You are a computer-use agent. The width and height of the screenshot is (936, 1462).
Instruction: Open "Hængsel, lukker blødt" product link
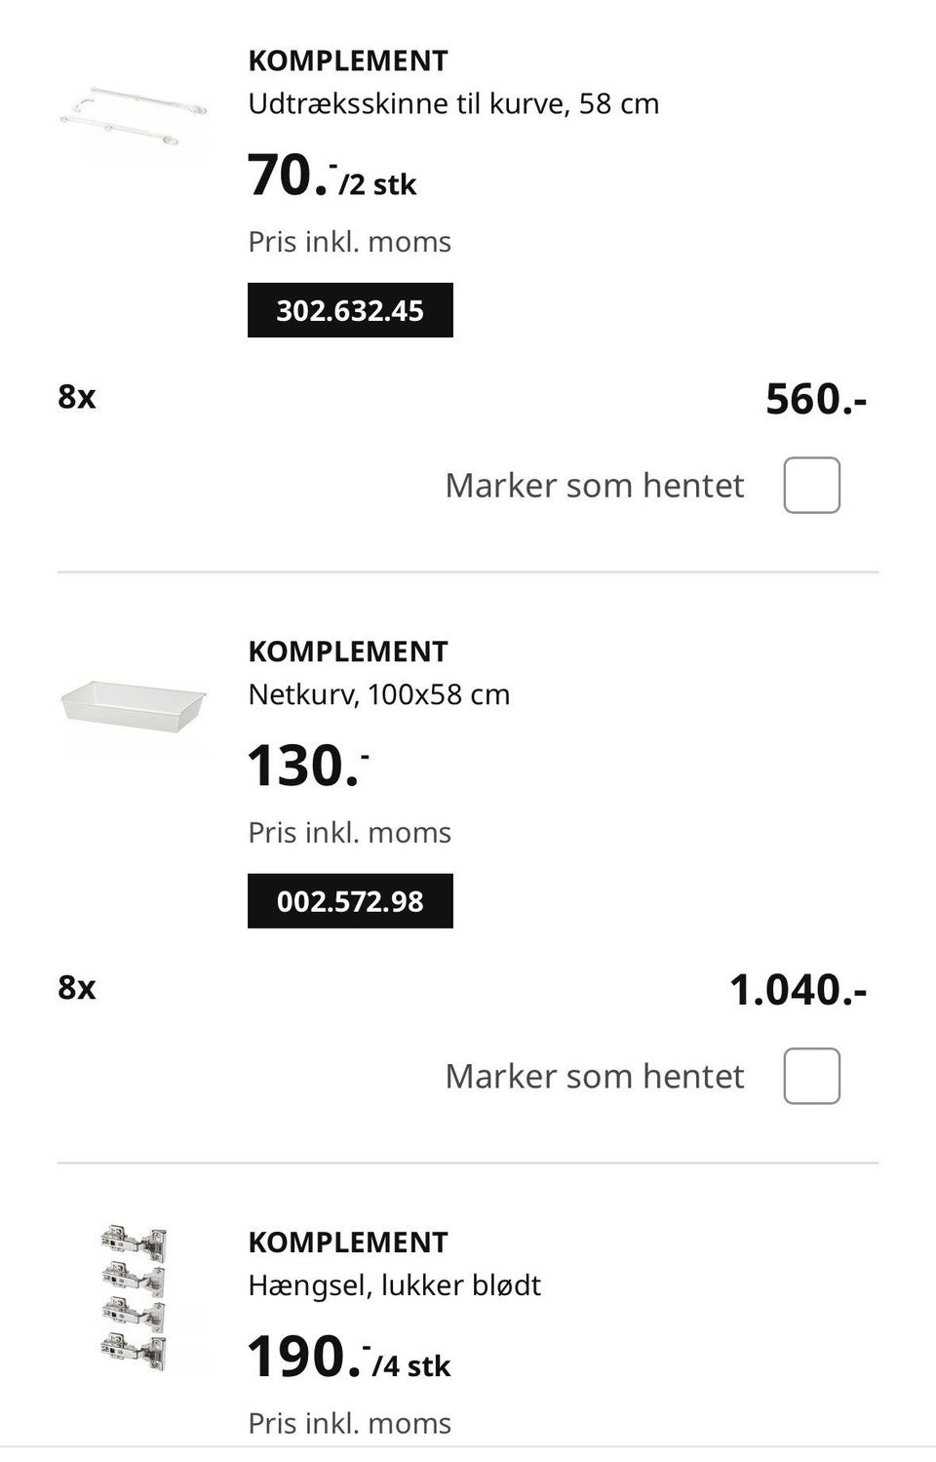[x=394, y=1285]
